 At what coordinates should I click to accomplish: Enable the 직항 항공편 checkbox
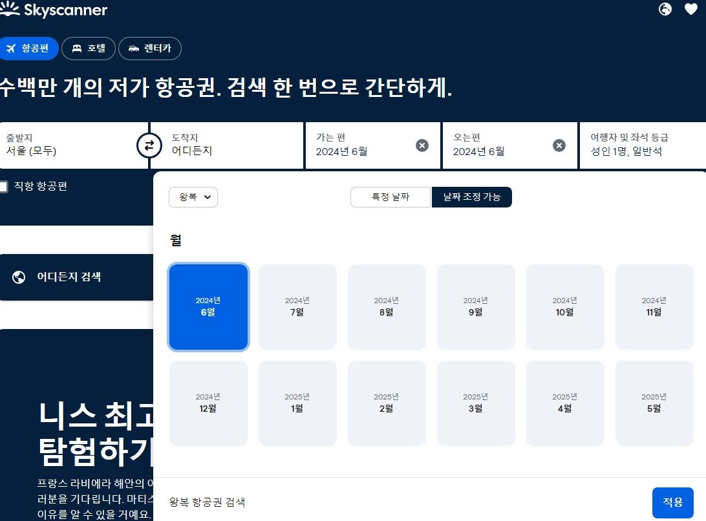pos(4,186)
